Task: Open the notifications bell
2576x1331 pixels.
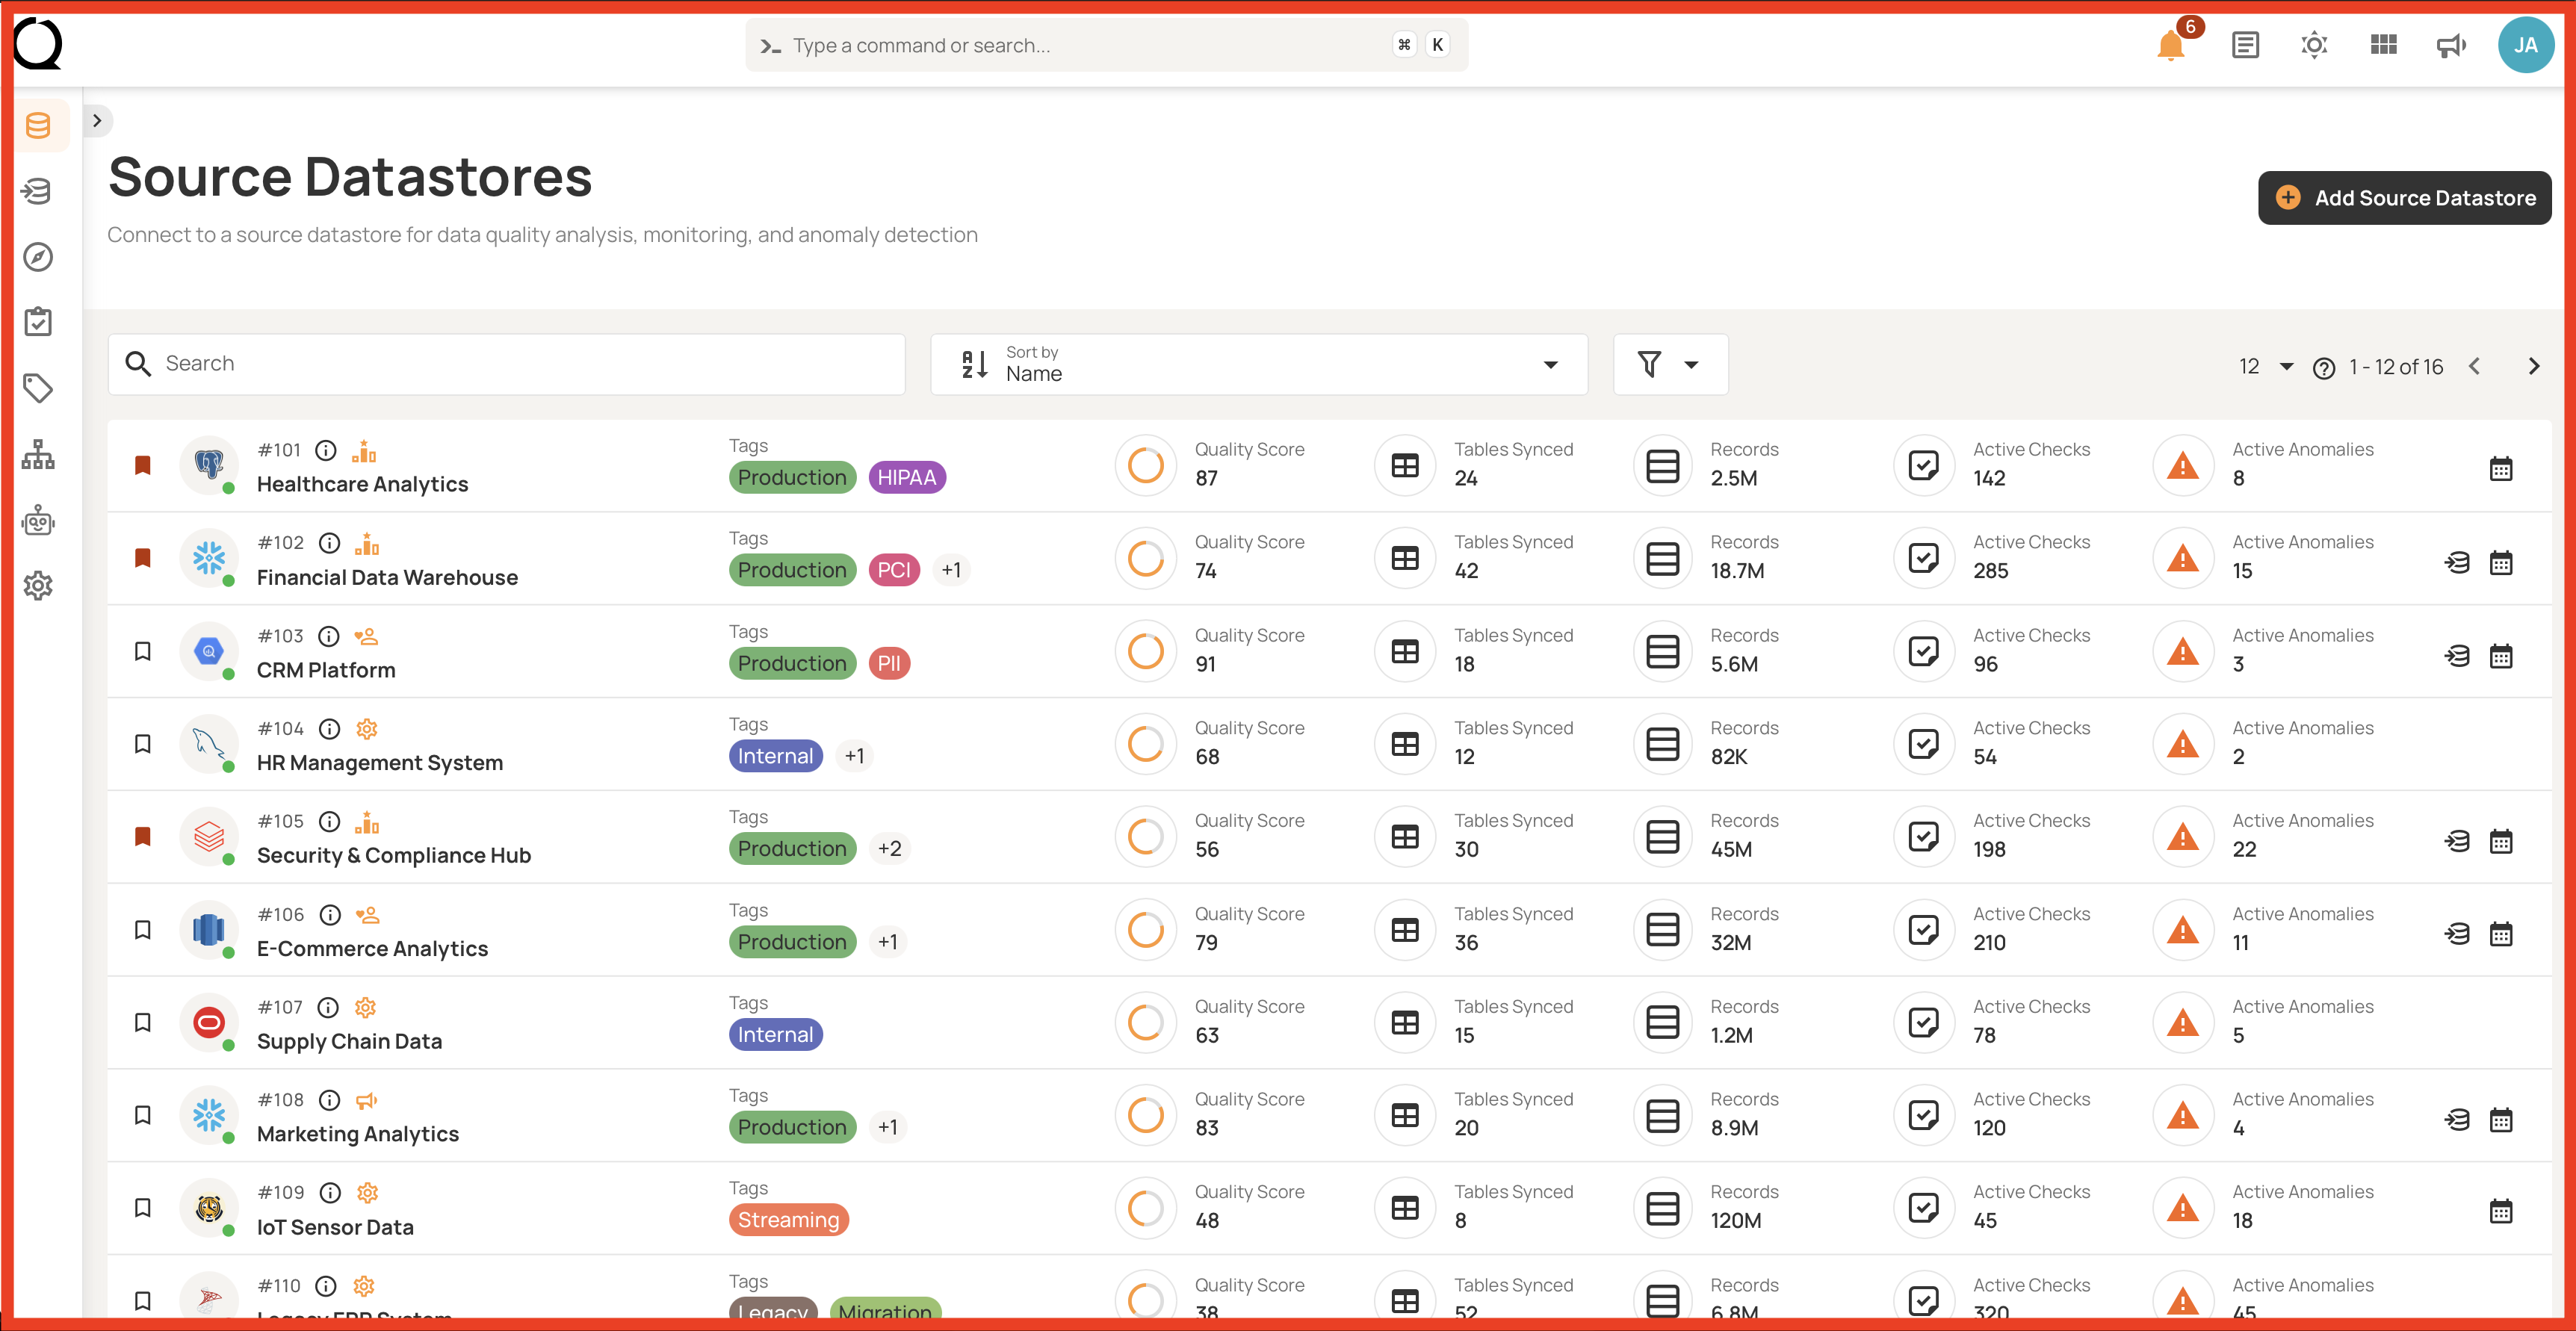Action: [2170, 45]
